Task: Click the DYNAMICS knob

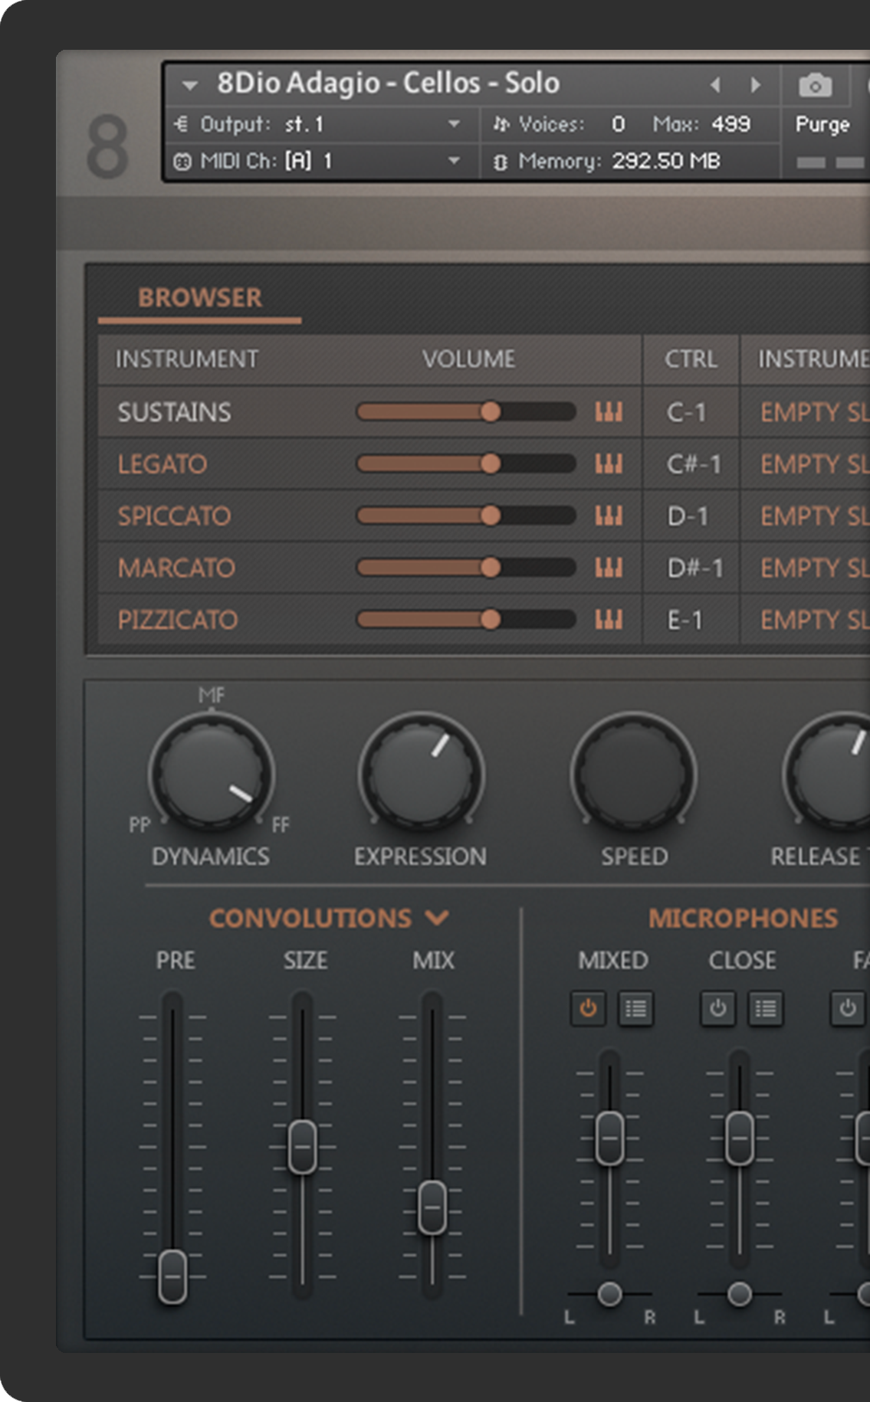Action: 212,774
